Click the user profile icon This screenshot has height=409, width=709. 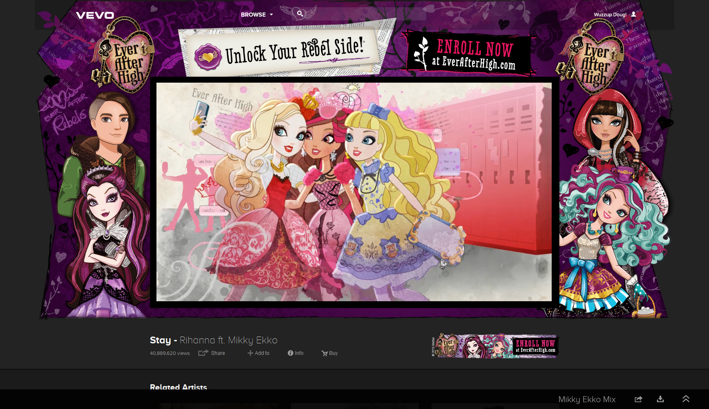coord(634,14)
